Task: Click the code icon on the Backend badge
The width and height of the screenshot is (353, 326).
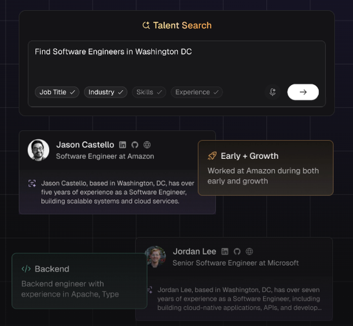Action: coord(26,269)
